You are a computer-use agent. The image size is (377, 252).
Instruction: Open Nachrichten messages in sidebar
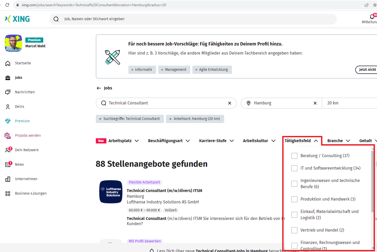click(25, 92)
